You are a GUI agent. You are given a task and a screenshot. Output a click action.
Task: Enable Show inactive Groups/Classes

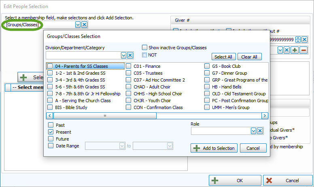click(144, 47)
